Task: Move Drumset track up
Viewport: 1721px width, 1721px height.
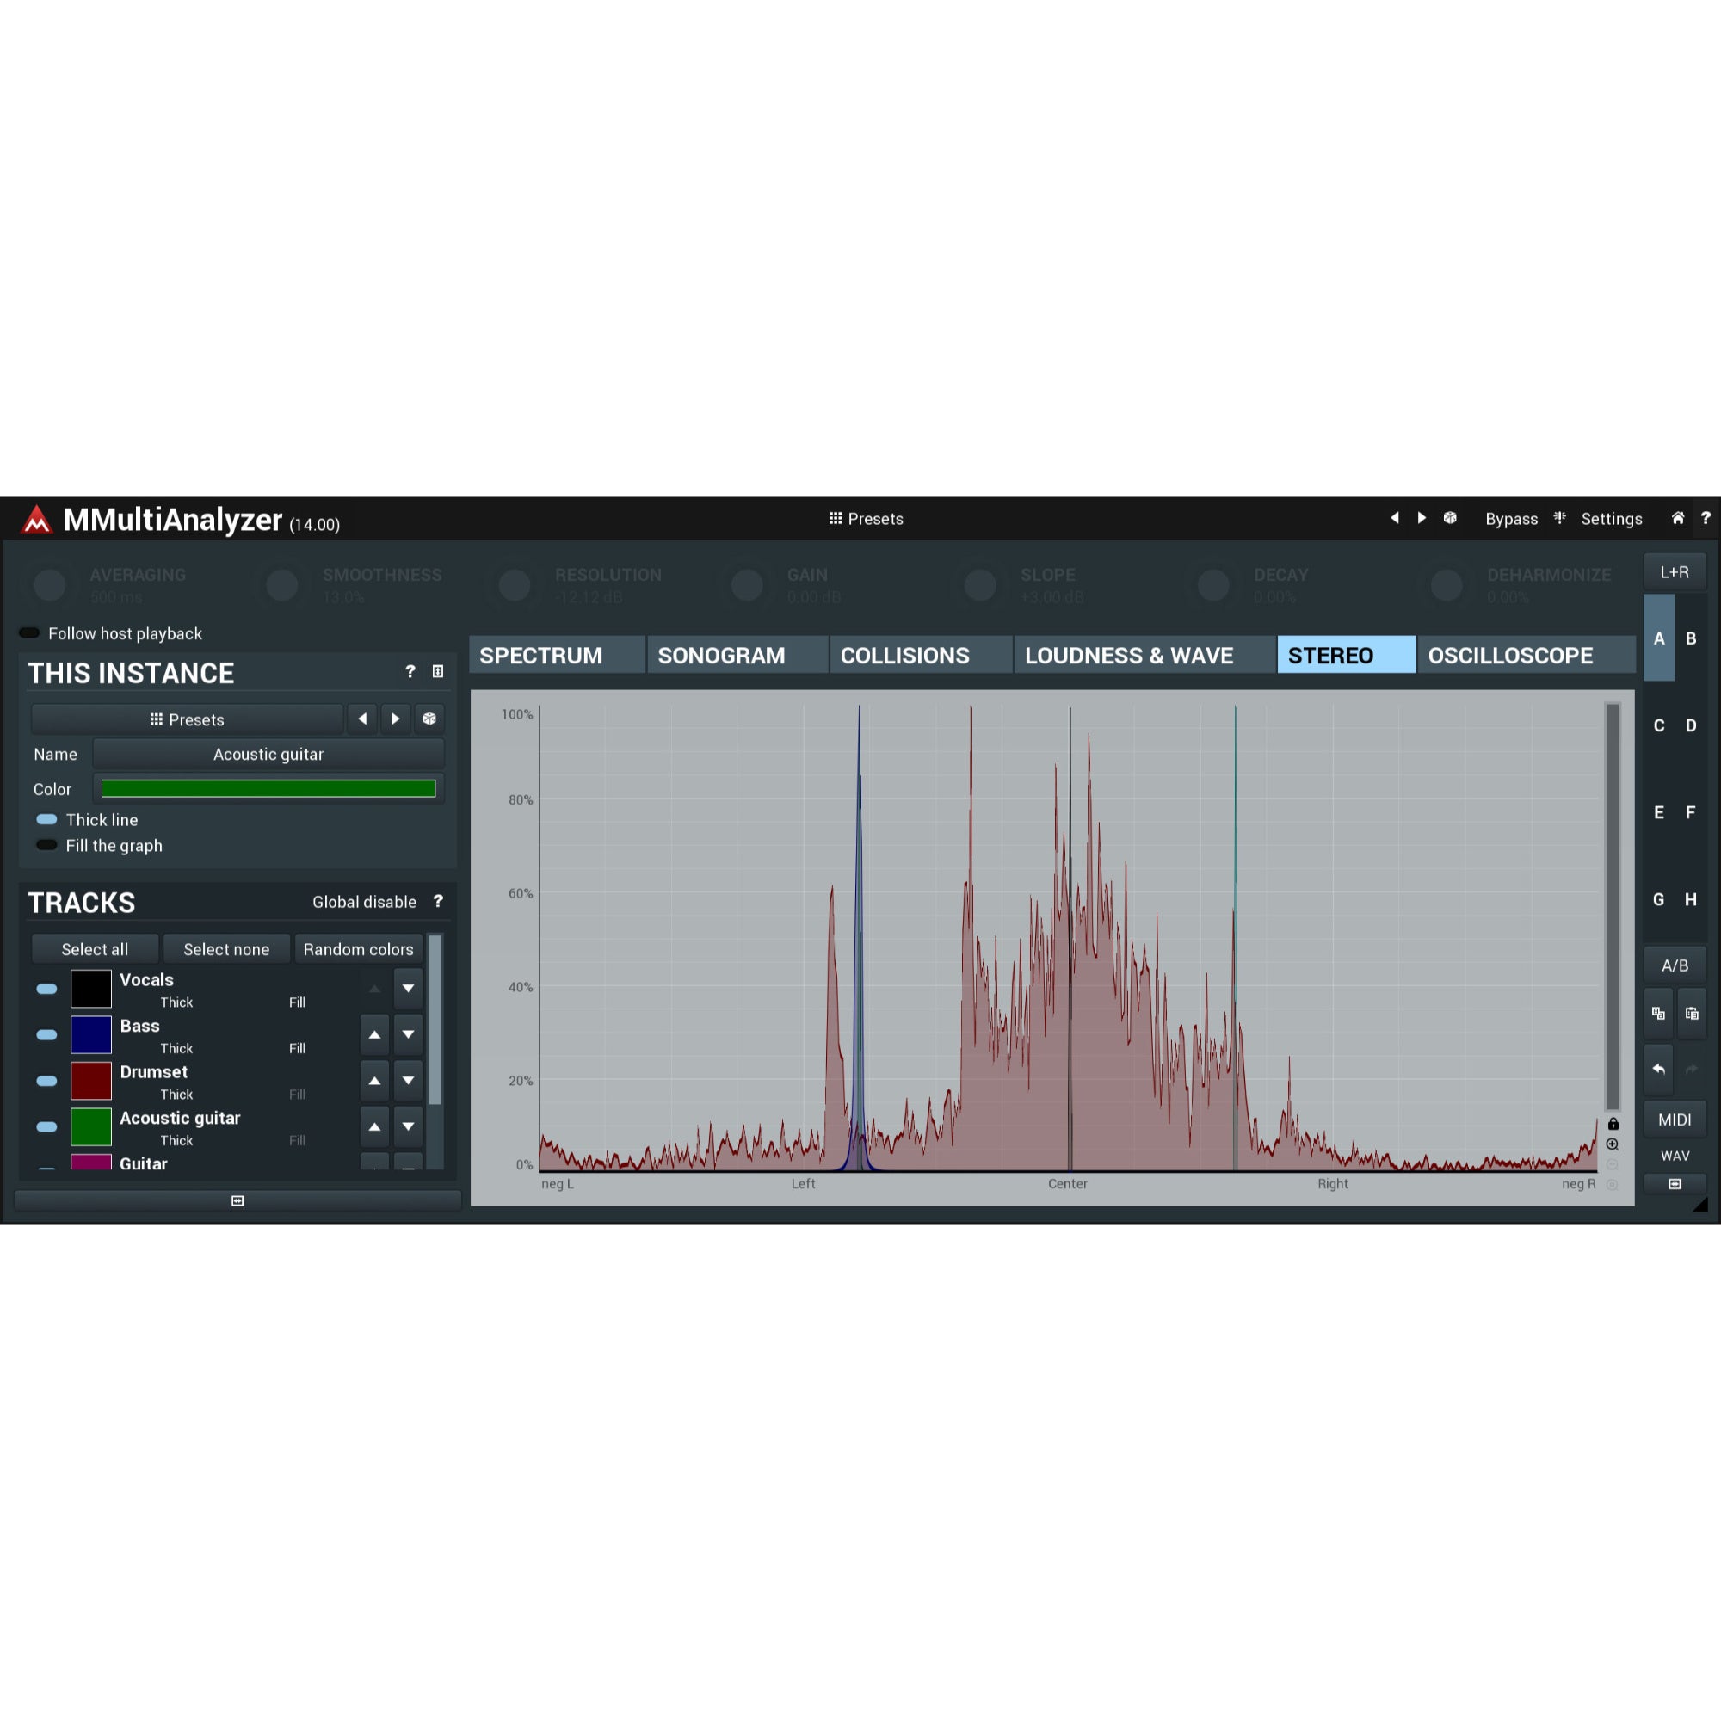Action: (x=374, y=1081)
